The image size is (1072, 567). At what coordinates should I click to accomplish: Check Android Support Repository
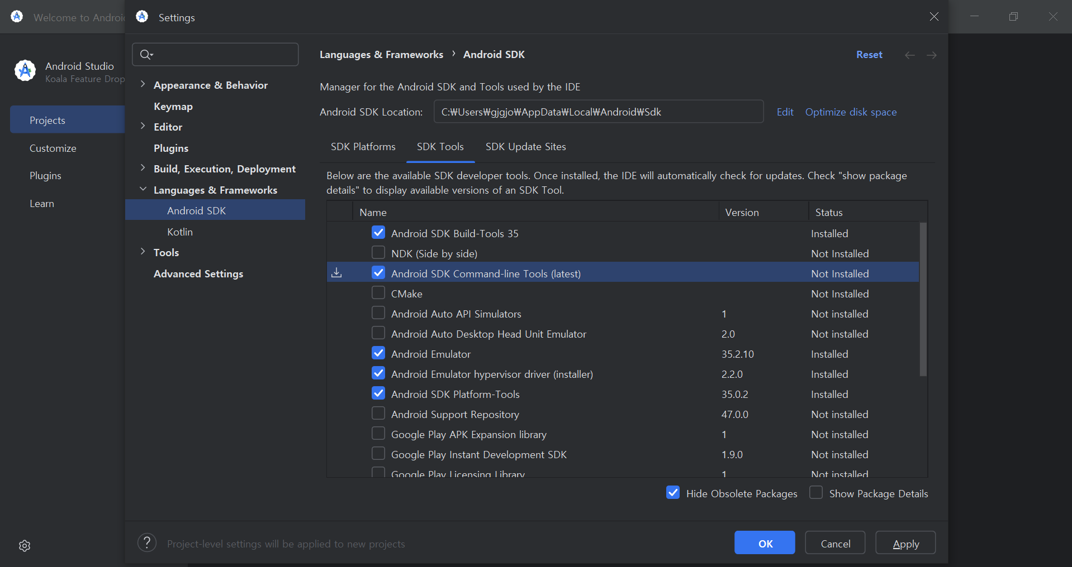click(x=378, y=413)
